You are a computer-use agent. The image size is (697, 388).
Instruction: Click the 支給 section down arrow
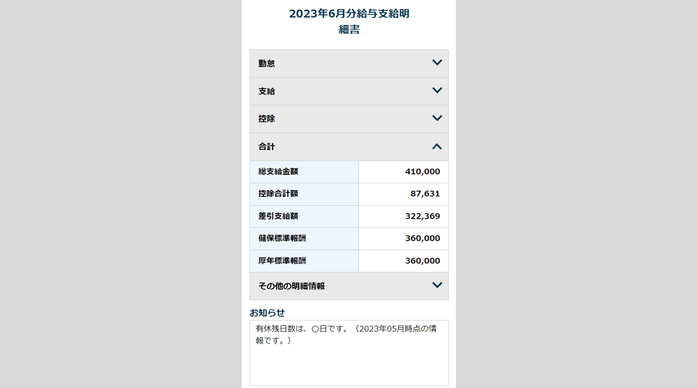click(x=437, y=90)
